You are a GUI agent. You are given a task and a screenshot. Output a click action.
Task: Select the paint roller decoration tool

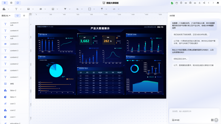(x=102, y=9)
